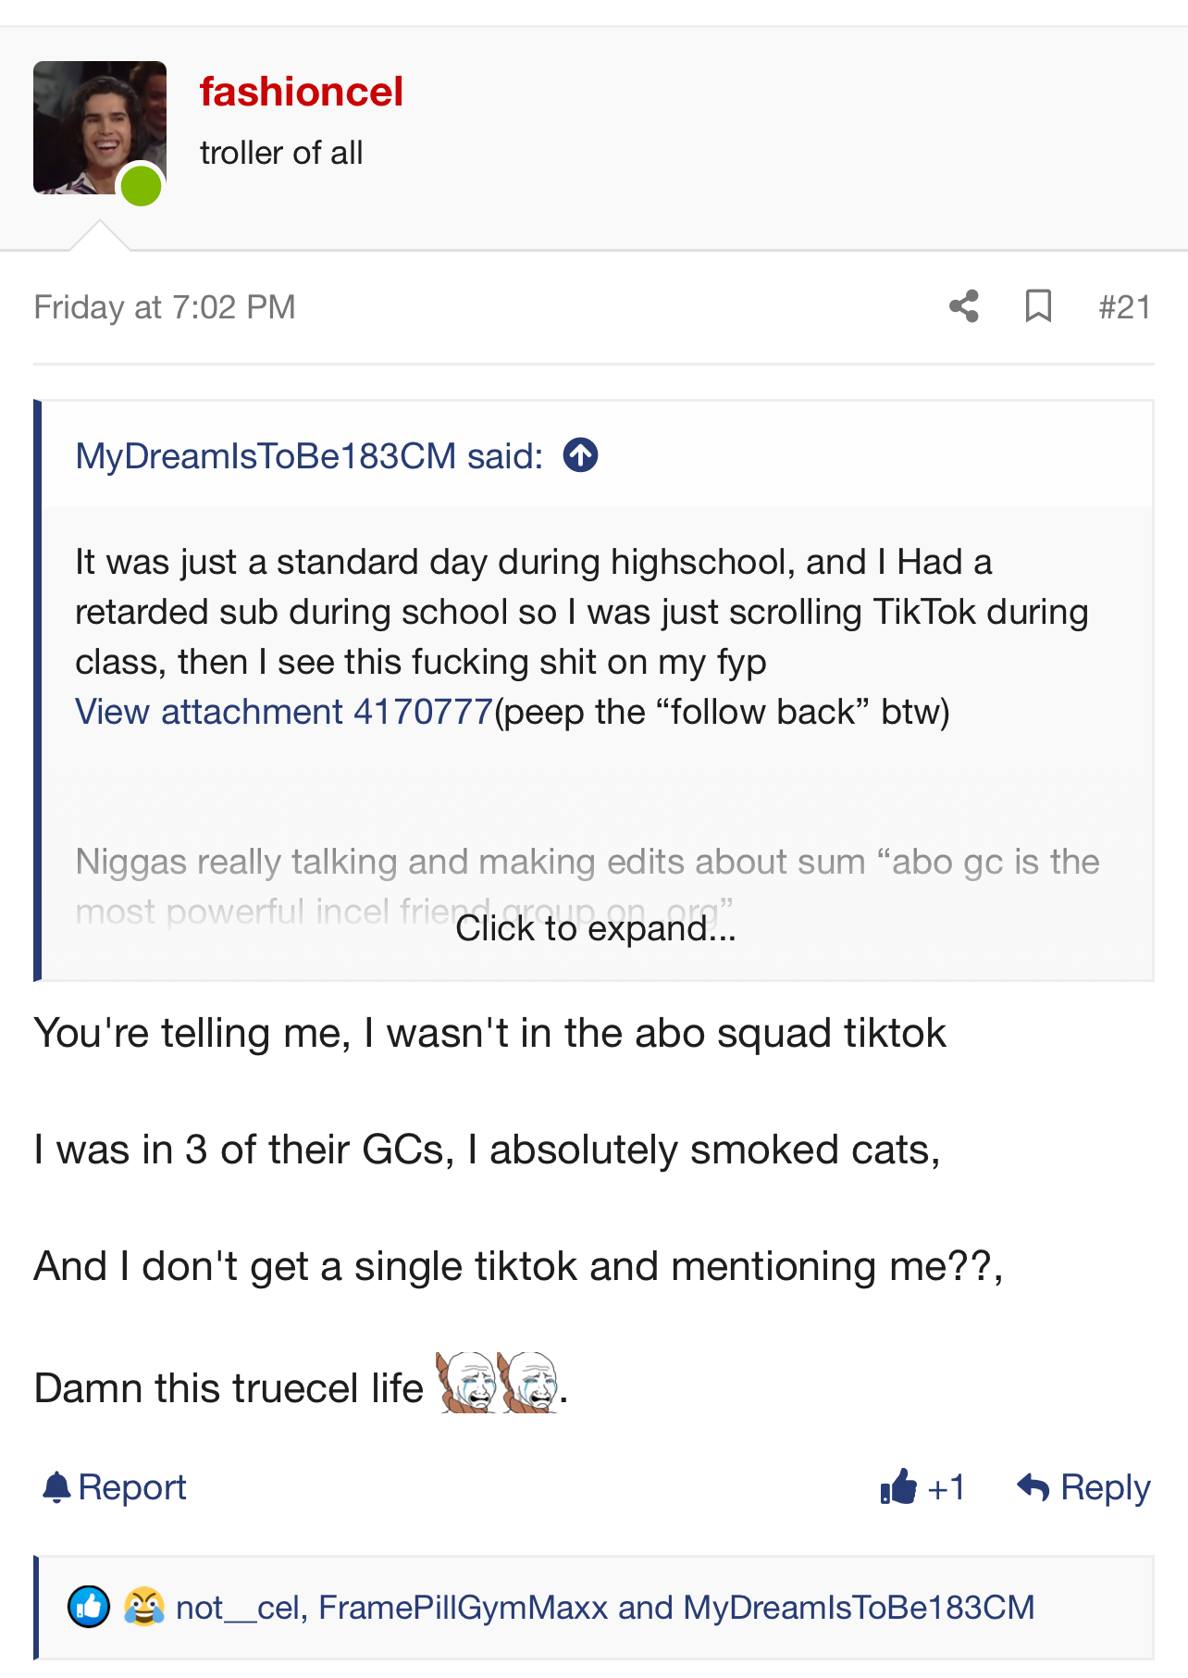
Task: Open fashioncel username link
Action: click(x=301, y=92)
